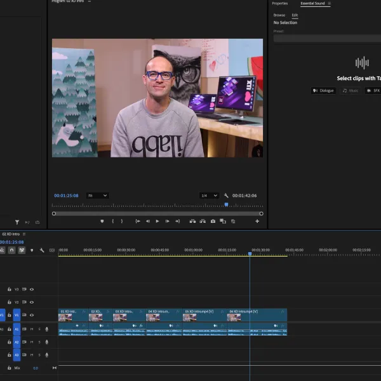
Task: Click the Caption track options icon
Action: [52, 250]
